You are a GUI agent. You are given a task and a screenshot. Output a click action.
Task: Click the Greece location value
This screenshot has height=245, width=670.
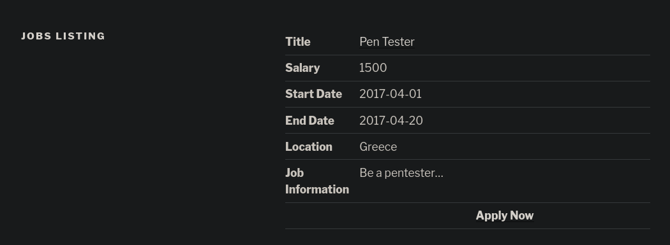coord(378,146)
